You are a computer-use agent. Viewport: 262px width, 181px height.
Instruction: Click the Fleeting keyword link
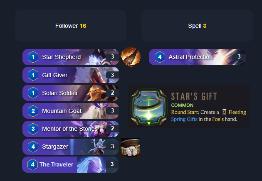tap(237, 112)
